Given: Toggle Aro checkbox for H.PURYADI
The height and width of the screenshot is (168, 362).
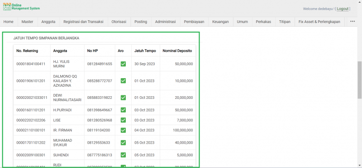Looking at the screenshot, I should click(123, 110).
